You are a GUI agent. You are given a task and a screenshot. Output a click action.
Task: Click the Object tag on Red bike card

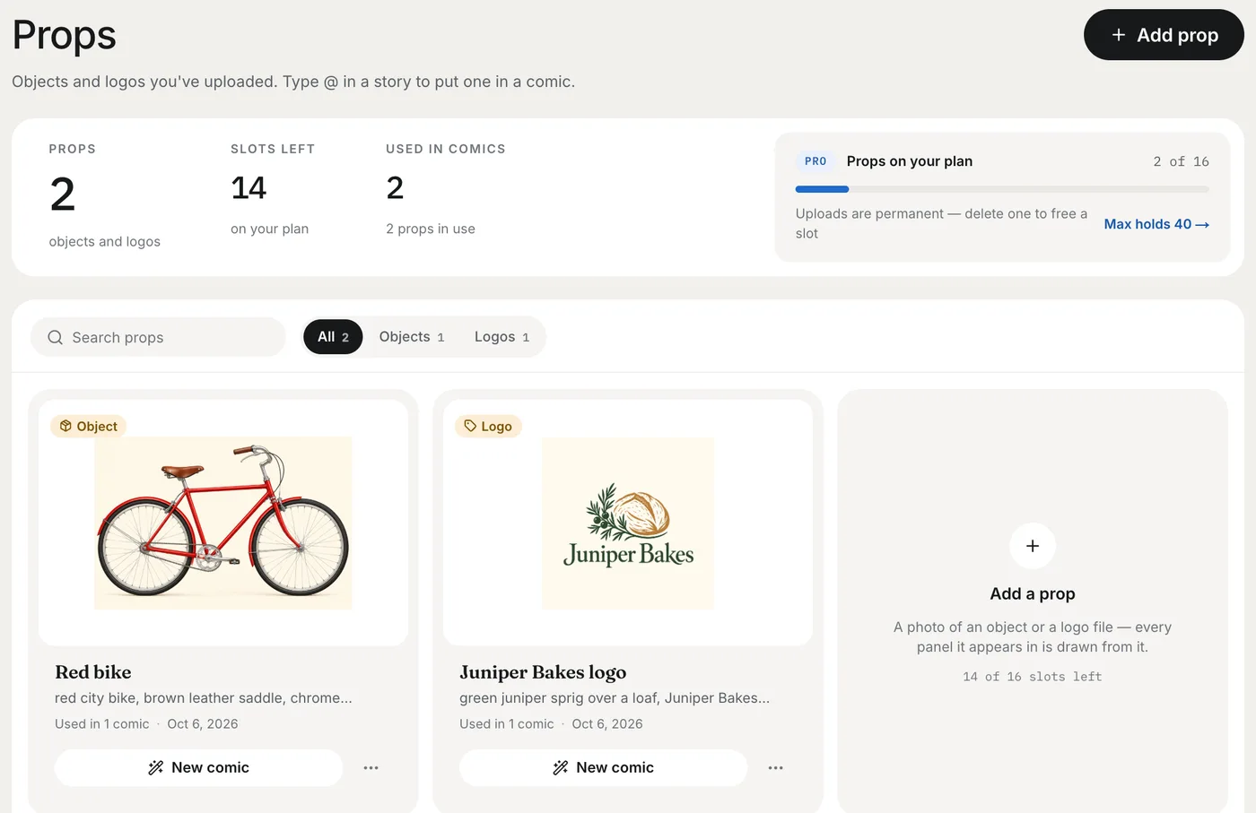click(89, 427)
